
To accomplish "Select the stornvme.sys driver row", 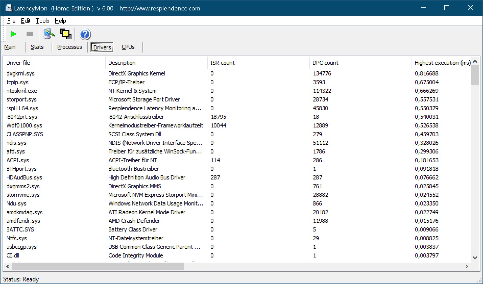I will [237, 195].
